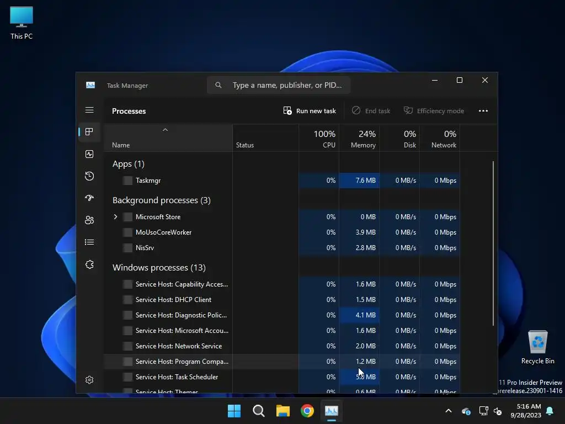Click the 7.6 MB memory cell
This screenshot has height=424, width=565.
pyautogui.click(x=359, y=181)
